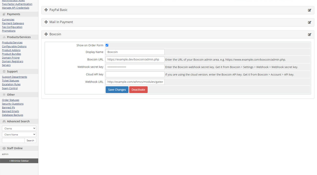Click the Advanced Search button
317x175 pixels.
30,140
